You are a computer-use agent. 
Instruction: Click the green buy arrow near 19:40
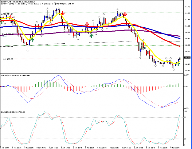[x=92, y=36]
